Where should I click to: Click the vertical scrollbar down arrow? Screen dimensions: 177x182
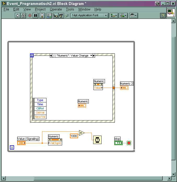click(x=173, y=174)
